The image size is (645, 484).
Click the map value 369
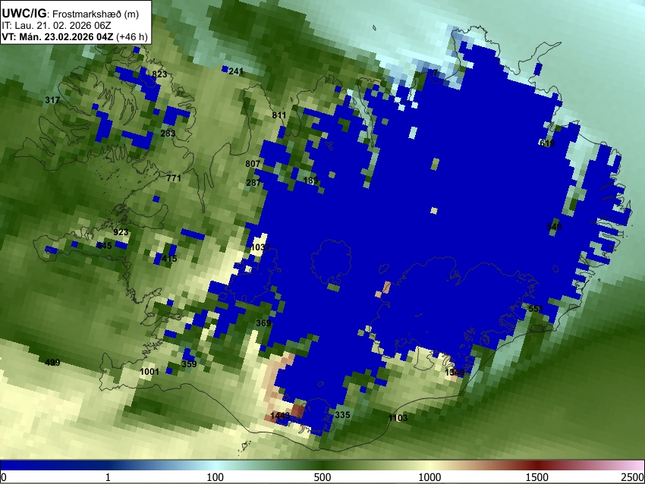tap(263, 323)
